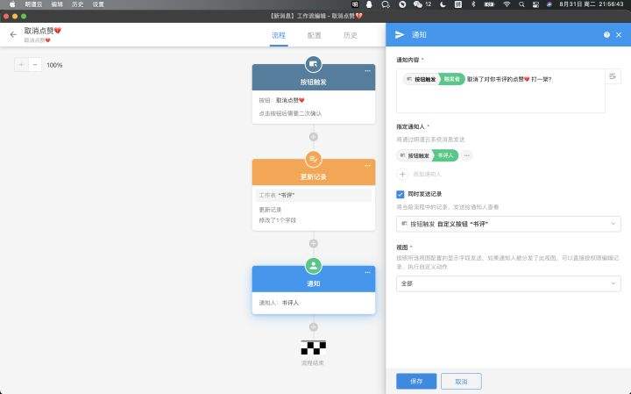The image size is (631, 394).
Task: Click 点击按钮后需要二次确认 text in trigger node
Action: 290,113
